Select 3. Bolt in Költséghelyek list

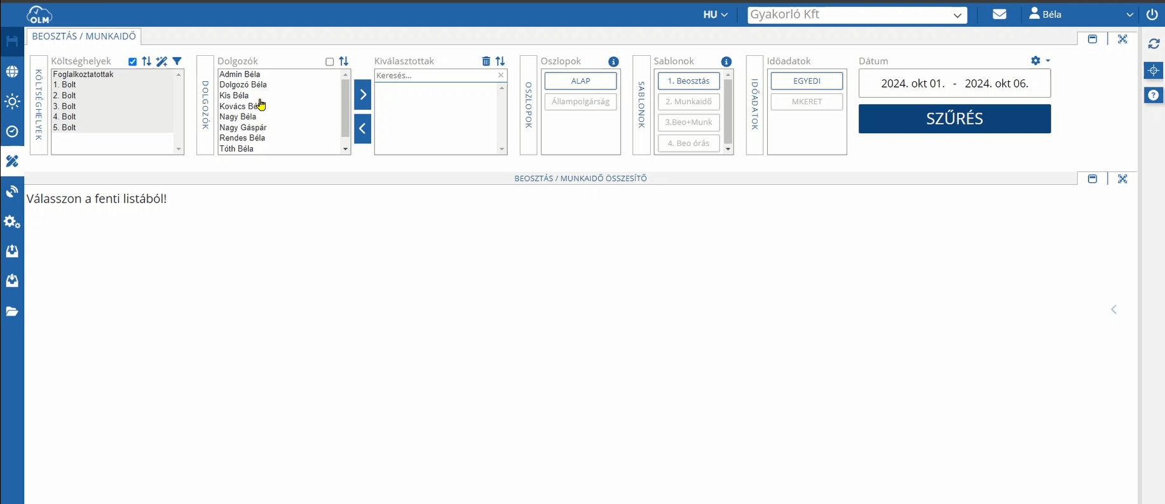click(64, 106)
